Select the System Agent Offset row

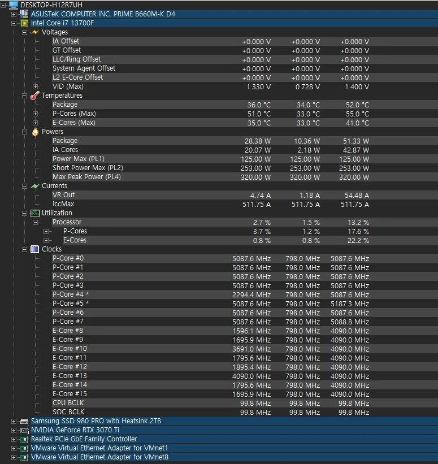click(245, 68)
